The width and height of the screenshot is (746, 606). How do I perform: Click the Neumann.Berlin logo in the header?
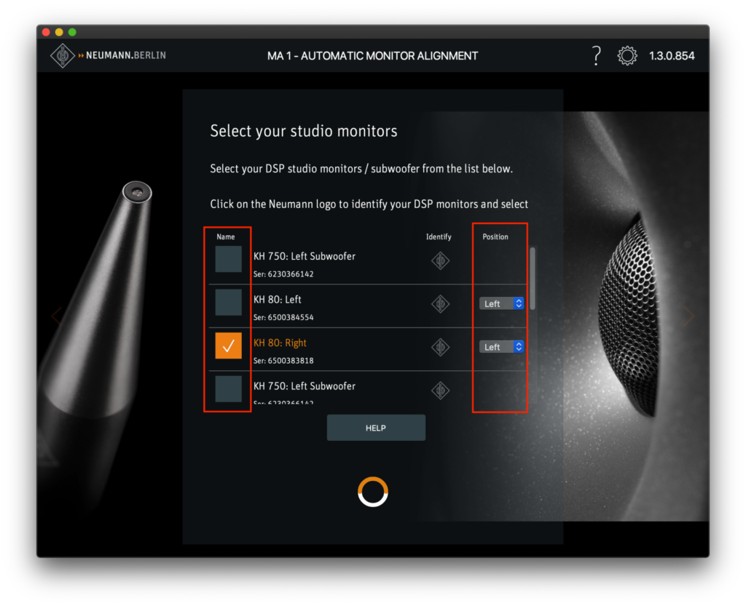[108, 55]
